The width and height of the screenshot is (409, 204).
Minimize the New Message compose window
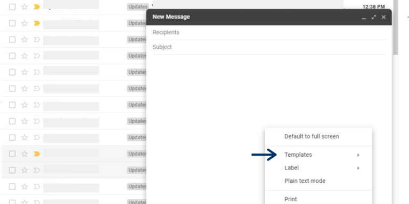click(364, 17)
